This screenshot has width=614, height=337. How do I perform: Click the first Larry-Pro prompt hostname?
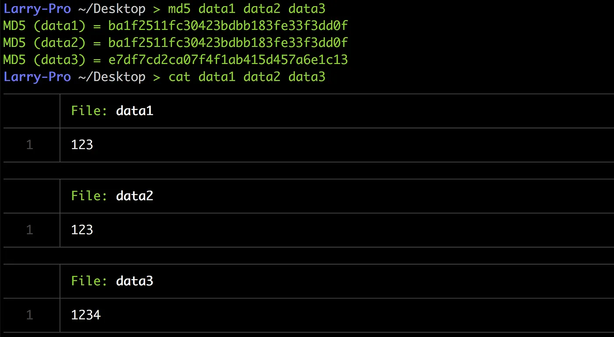point(37,9)
